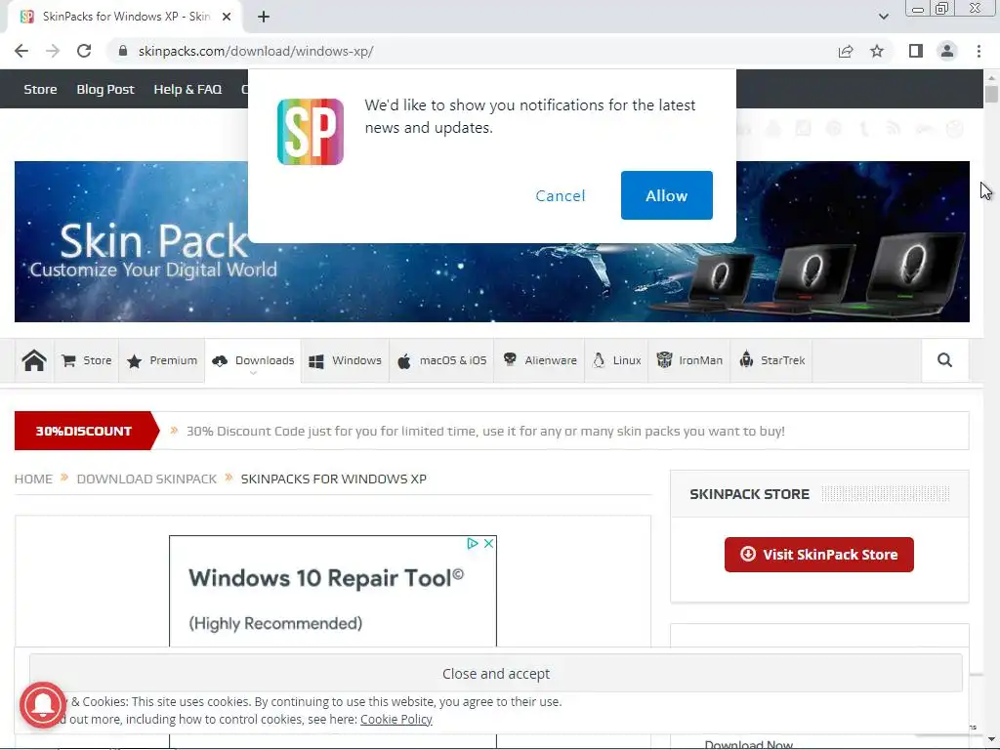Select the SkinPacks for Windows XP tab
Viewport: 1000px width, 750px height.
(x=125, y=17)
